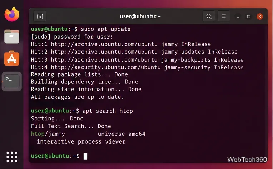Click the cursor block at the last prompt
Image resolution: width=273 pixels, height=169 pixels.
pos(85,156)
